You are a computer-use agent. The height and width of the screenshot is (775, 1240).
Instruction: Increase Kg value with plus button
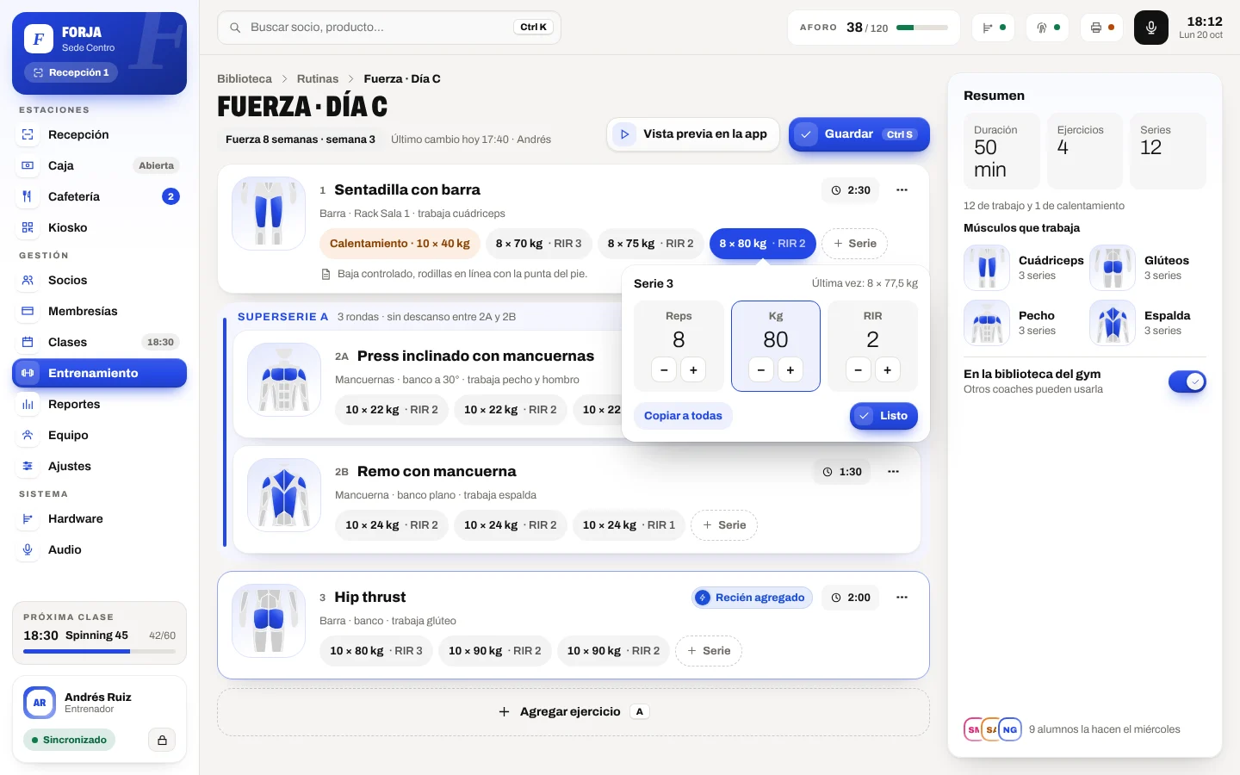790,370
